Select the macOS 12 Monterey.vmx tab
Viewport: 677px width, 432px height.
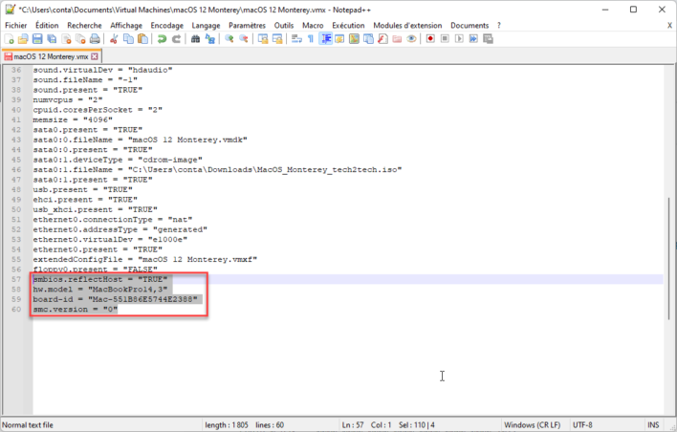[51, 56]
